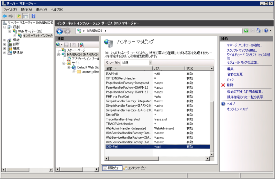
Task: Click the server icon in breadcrumb bar
Action: point(79,31)
